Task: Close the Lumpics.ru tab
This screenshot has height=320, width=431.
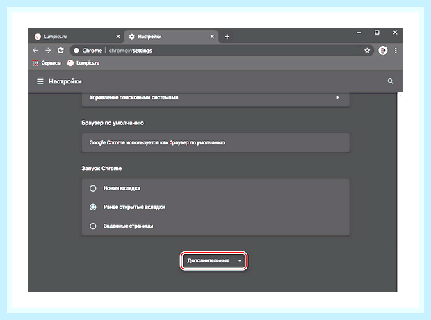Action: click(x=118, y=37)
